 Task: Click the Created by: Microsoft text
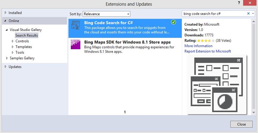pyautogui.click(x=202, y=24)
